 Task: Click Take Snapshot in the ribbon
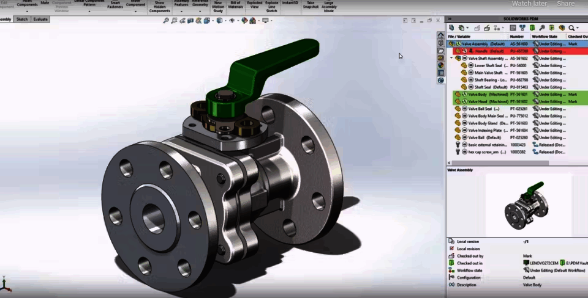pyautogui.click(x=311, y=5)
